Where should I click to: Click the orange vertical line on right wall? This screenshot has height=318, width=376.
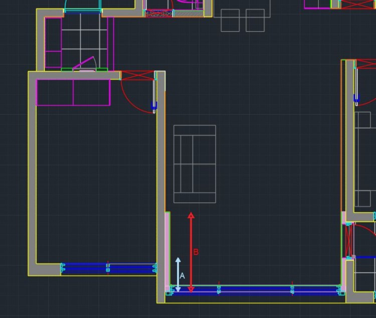pos(342,135)
